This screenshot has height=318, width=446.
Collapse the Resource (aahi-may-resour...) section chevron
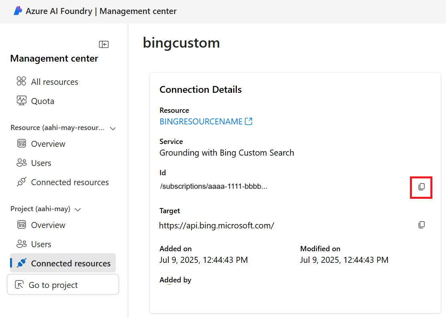pos(113,128)
